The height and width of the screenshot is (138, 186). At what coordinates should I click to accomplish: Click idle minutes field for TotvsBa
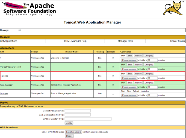click(152, 78)
